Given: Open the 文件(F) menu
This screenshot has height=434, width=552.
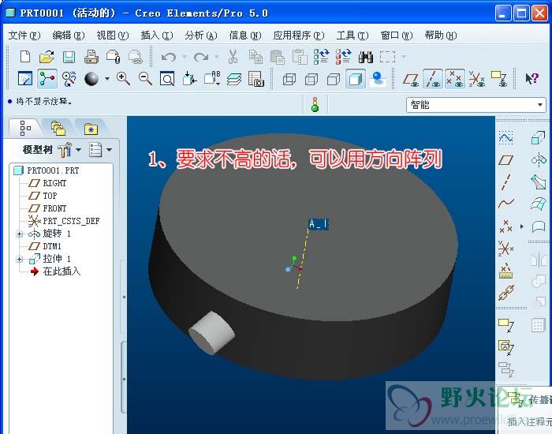Looking at the screenshot, I should pos(24,36).
